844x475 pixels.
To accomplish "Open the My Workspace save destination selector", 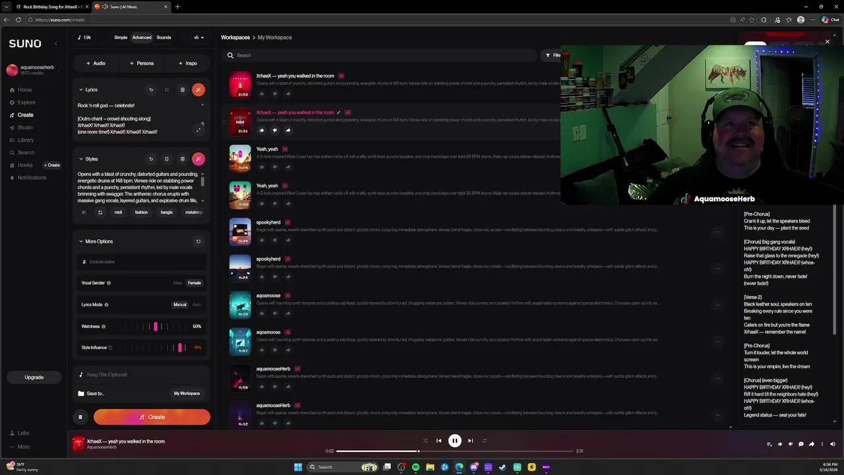I will click(x=187, y=393).
